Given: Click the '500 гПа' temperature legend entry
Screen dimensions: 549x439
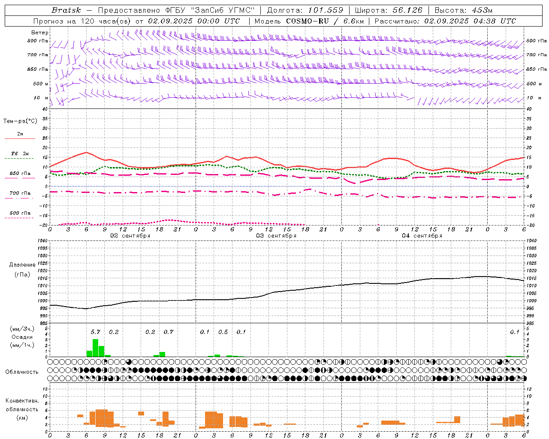Looking at the screenshot, I should 20,213.
